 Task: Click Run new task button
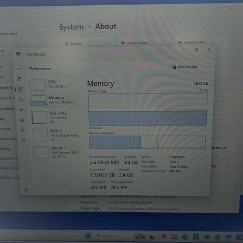click(x=185, y=67)
